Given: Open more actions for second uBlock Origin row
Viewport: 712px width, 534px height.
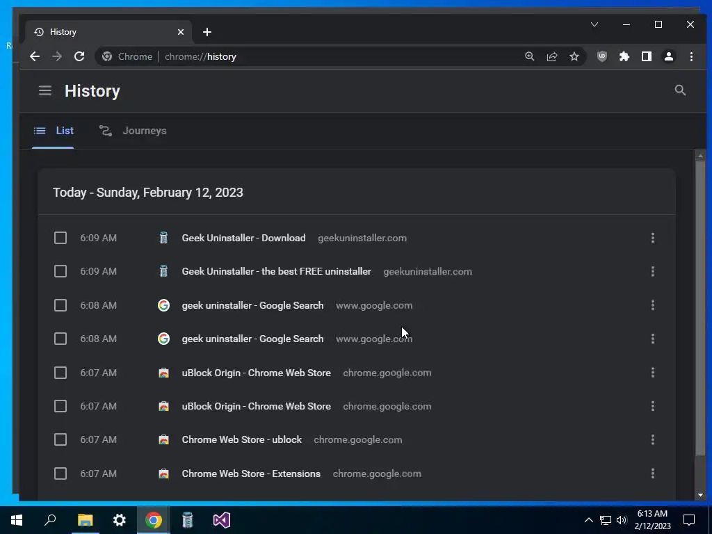Looking at the screenshot, I should click(x=652, y=406).
